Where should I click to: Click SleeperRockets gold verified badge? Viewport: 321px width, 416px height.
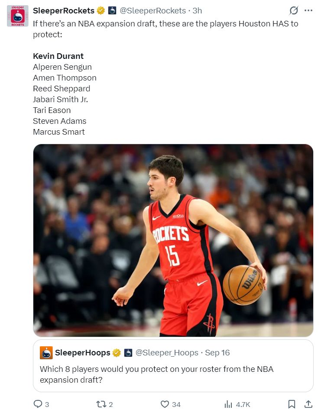click(101, 11)
